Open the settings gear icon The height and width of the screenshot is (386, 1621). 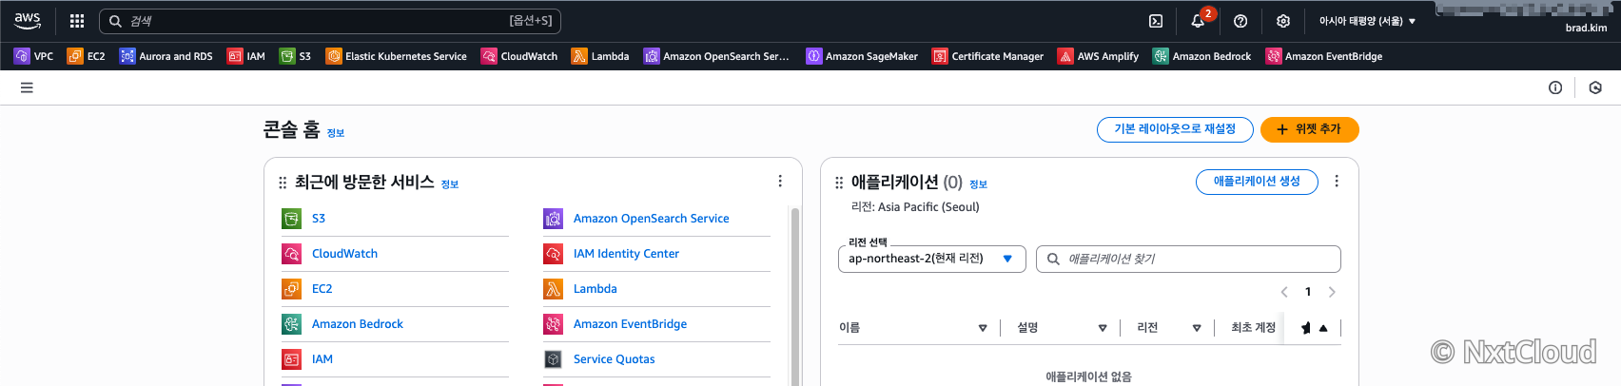point(1283,20)
